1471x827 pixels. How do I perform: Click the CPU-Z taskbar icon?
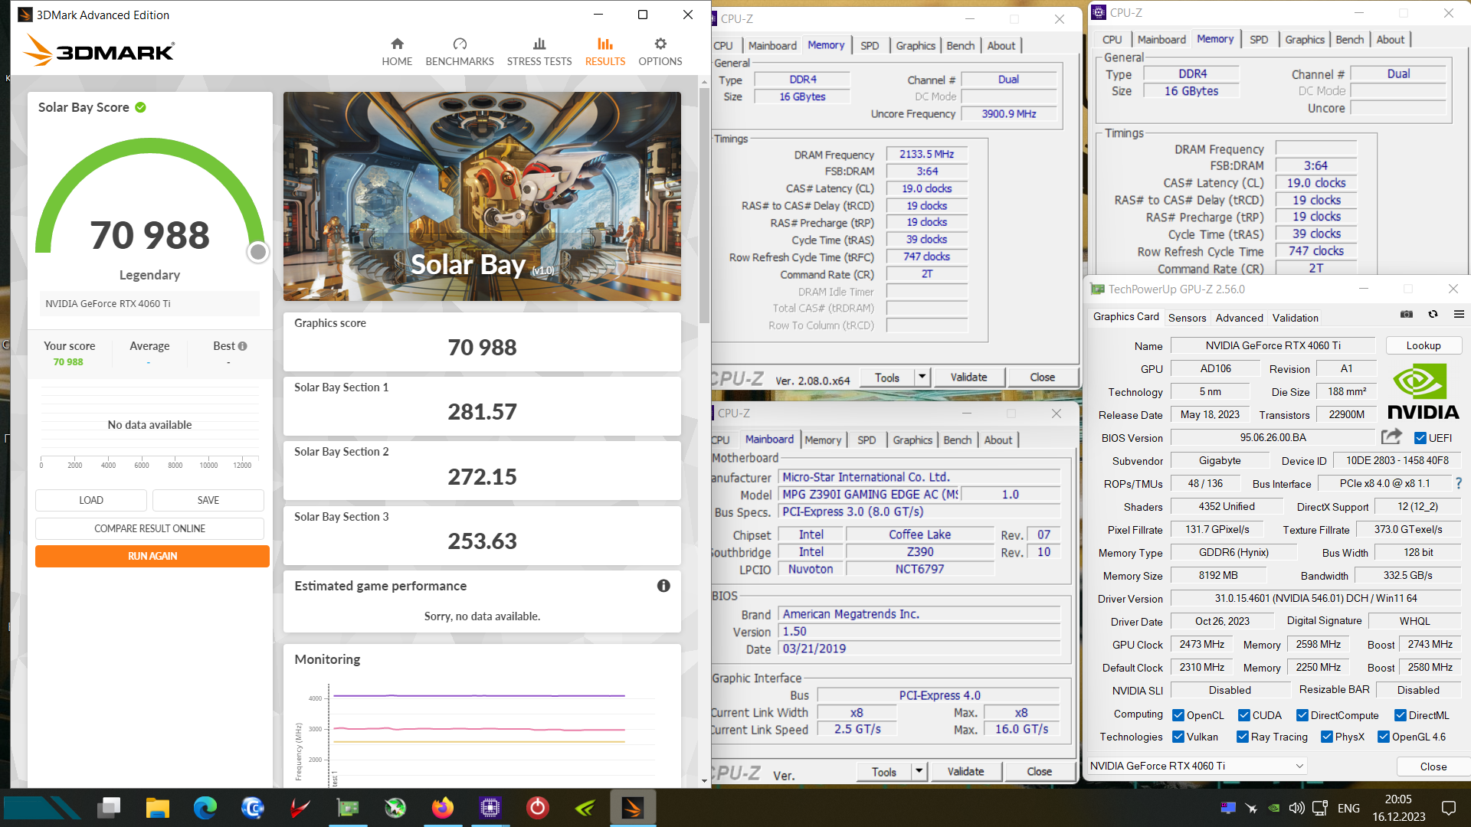(x=490, y=808)
